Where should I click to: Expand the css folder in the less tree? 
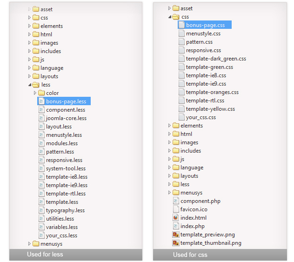(x=29, y=18)
